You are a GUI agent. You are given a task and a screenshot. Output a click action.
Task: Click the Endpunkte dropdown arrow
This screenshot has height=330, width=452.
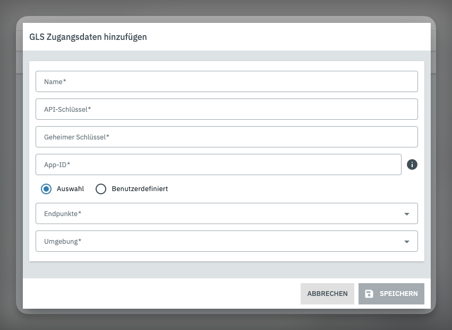(x=407, y=214)
